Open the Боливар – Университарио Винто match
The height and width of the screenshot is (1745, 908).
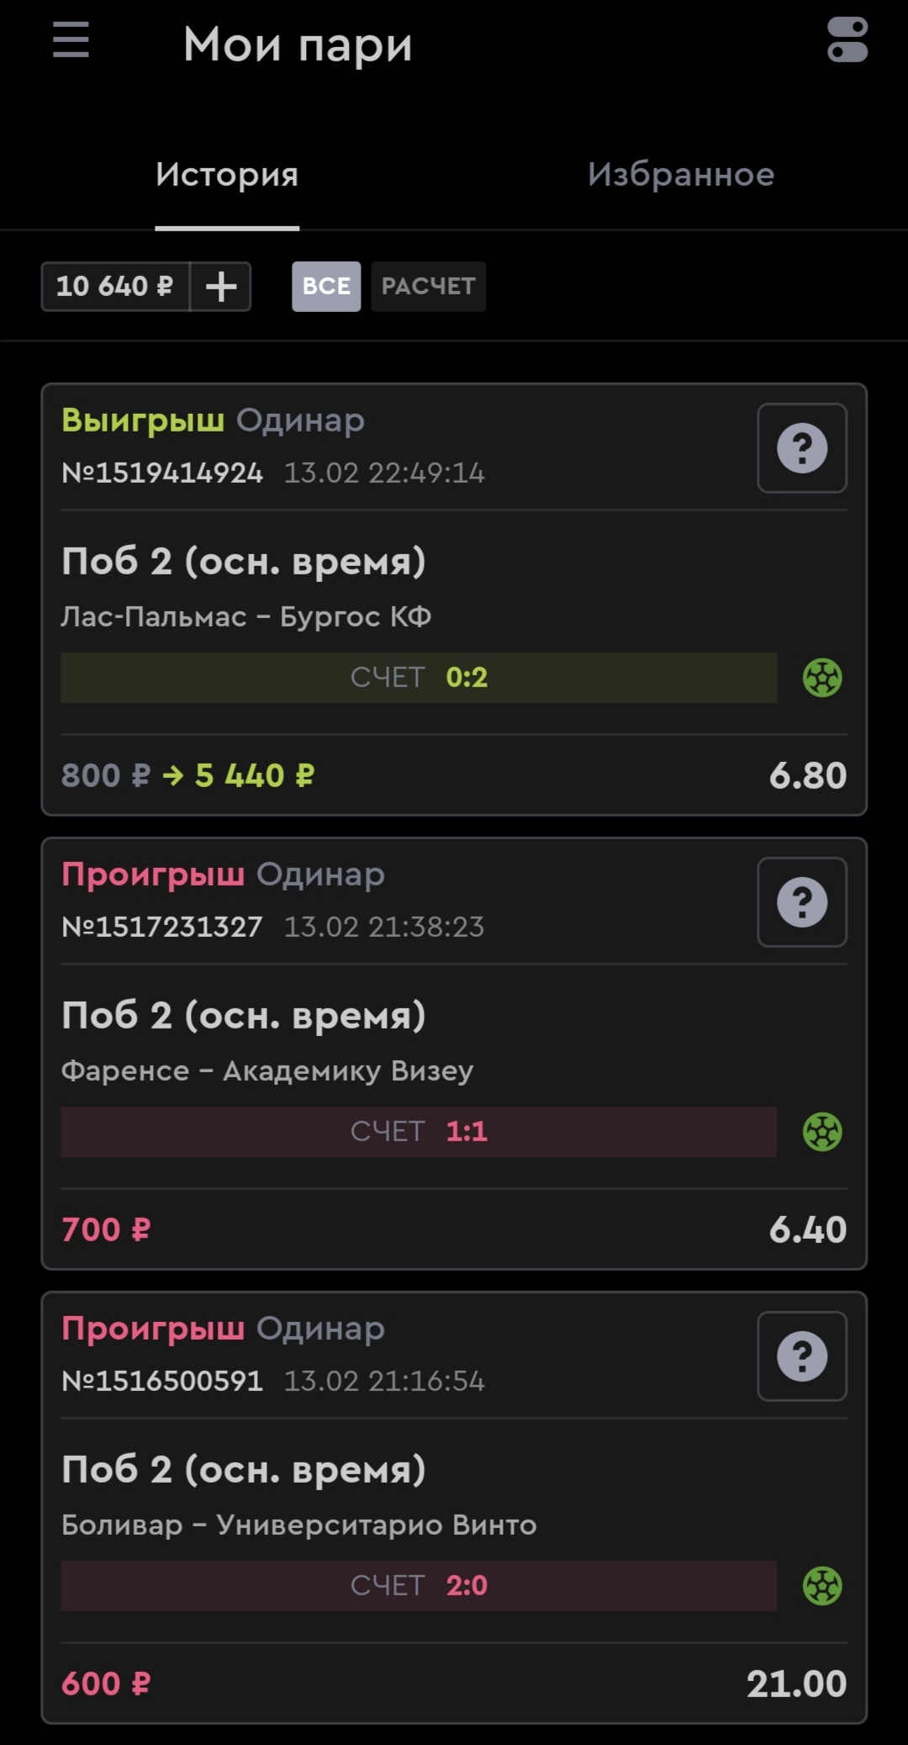point(298,1526)
